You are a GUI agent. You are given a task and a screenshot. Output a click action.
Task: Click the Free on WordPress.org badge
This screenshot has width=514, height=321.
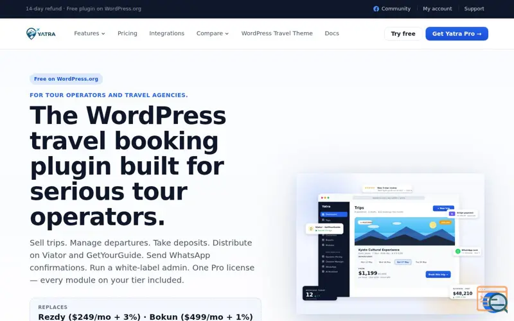click(66, 79)
